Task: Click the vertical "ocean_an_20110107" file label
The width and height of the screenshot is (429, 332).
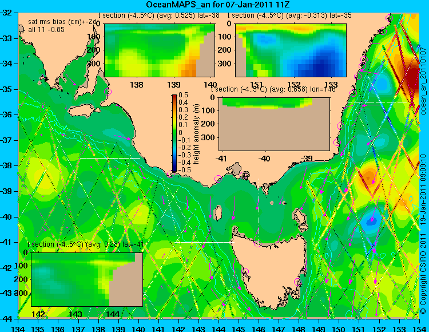Action: click(x=423, y=80)
